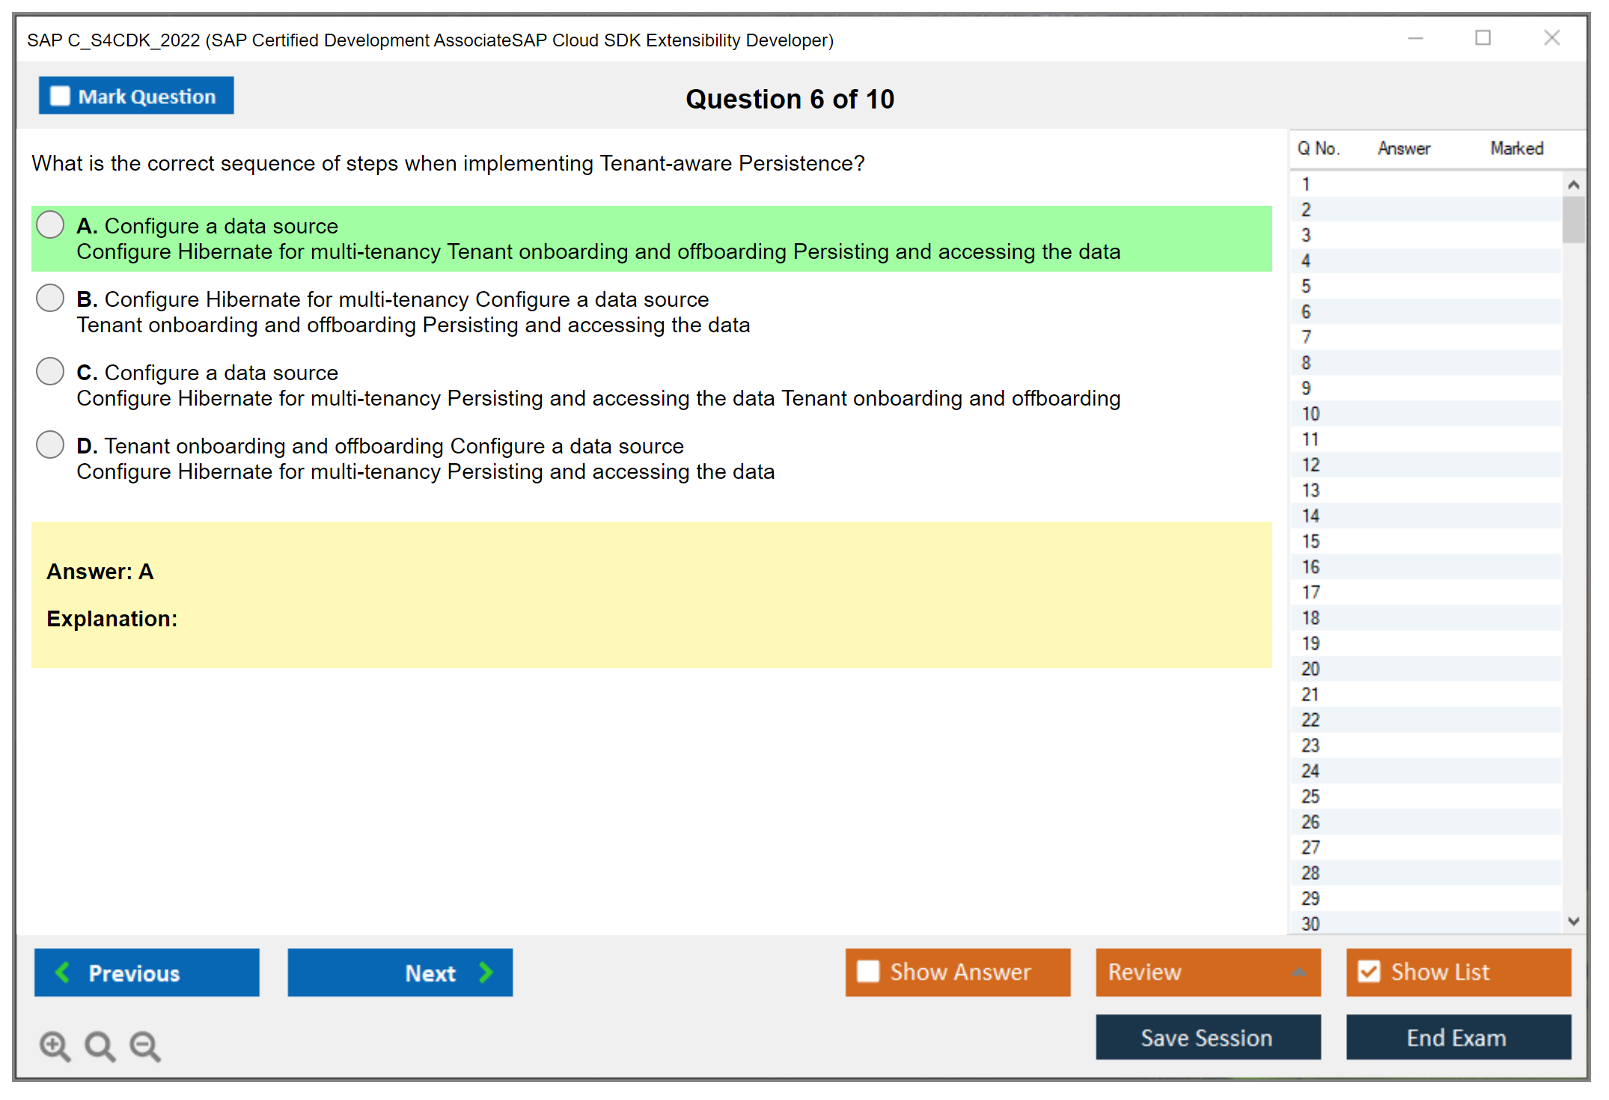Viewport: 1609px width, 1100px height.
Task: Jump to question 15 in list
Action: coord(1311,541)
